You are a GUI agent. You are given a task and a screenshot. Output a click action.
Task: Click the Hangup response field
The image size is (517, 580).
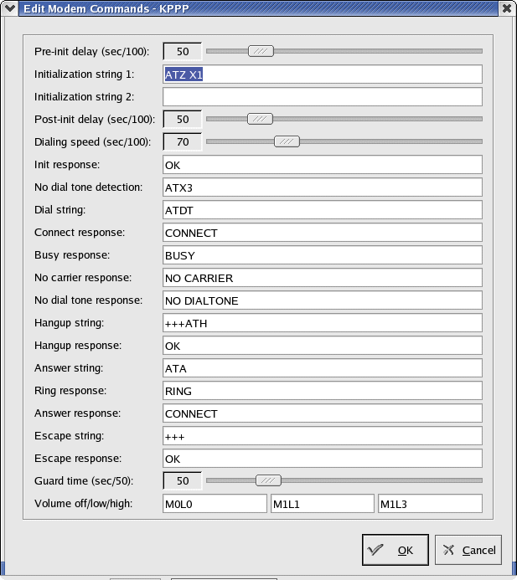(x=323, y=346)
